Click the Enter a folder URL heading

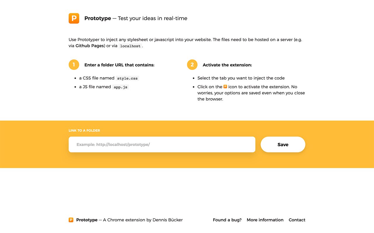click(x=119, y=65)
